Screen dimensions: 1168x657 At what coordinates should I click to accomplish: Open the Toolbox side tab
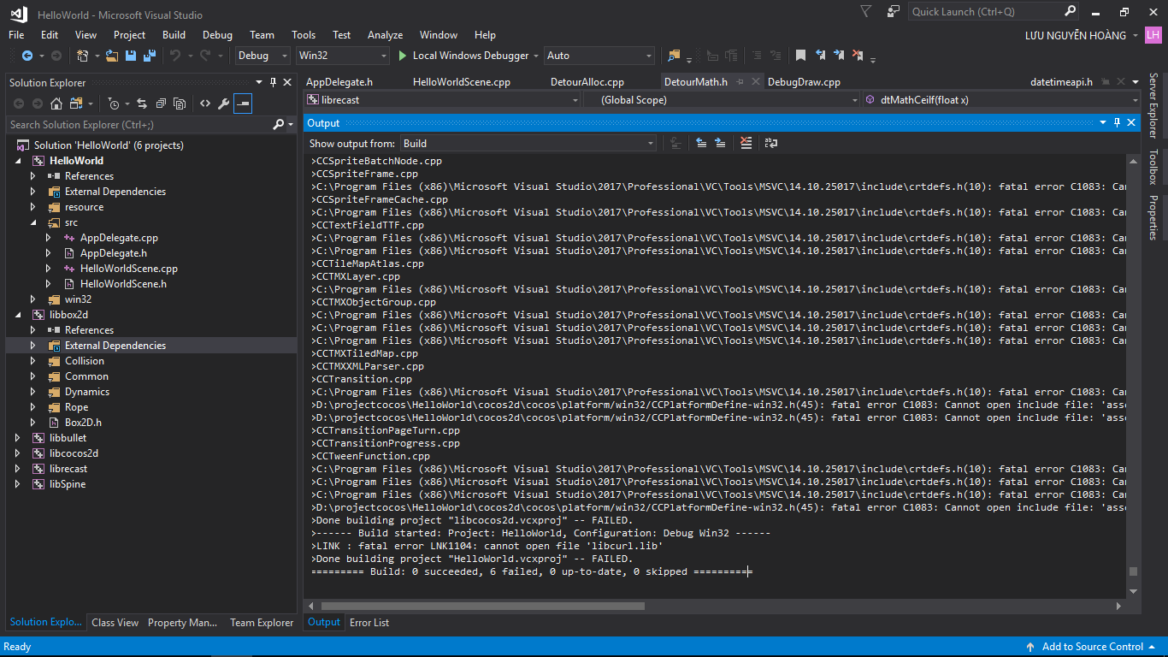(1153, 168)
